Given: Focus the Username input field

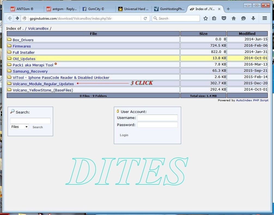Looking at the screenshot, I should point(157,118).
